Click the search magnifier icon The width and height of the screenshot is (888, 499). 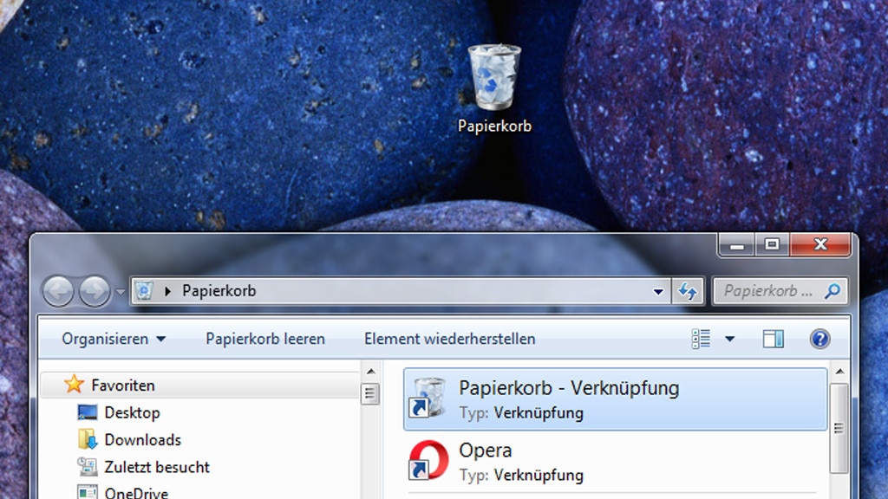pyautogui.click(x=832, y=291)
